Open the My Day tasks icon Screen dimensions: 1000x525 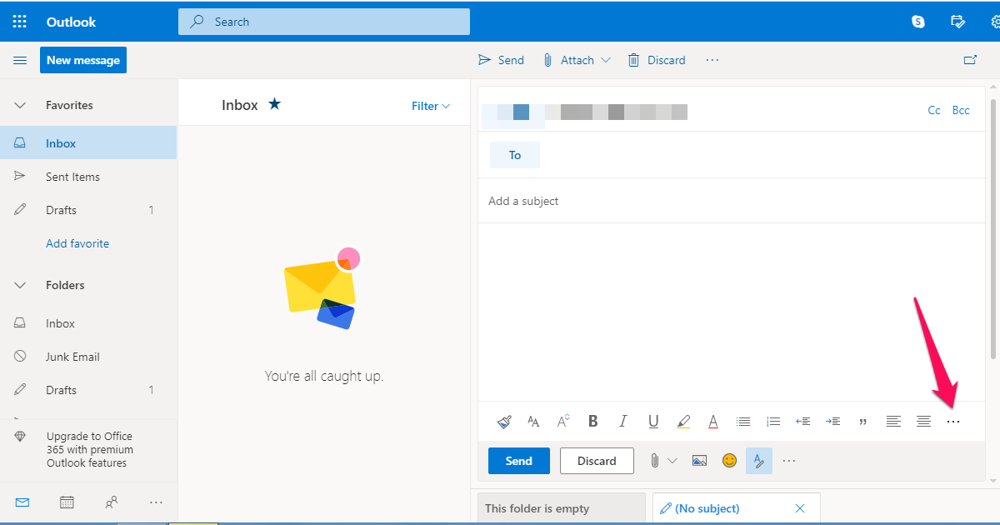958,22
